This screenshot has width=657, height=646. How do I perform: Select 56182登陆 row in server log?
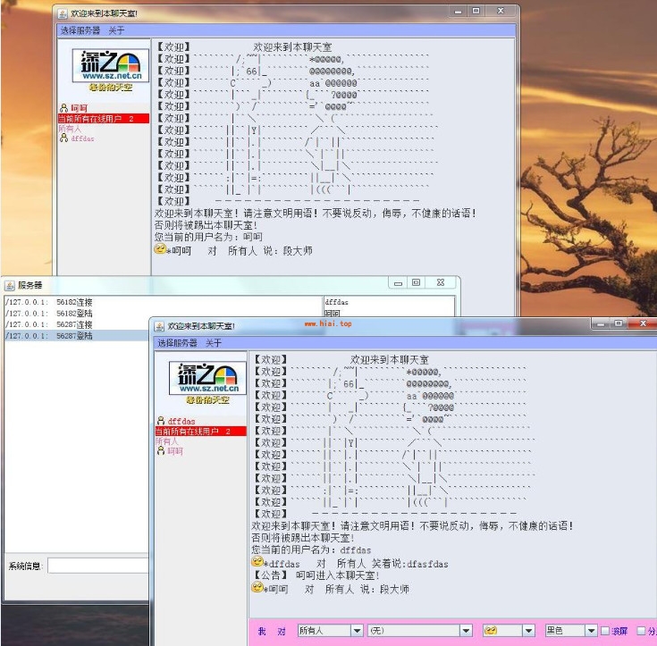[x=164, y=313]
